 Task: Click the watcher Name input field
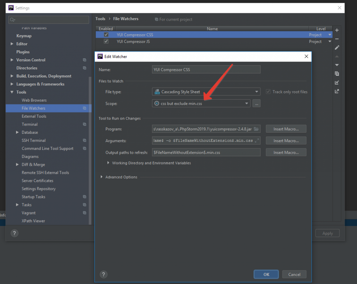pyautogui.click(x=206, y=70)
